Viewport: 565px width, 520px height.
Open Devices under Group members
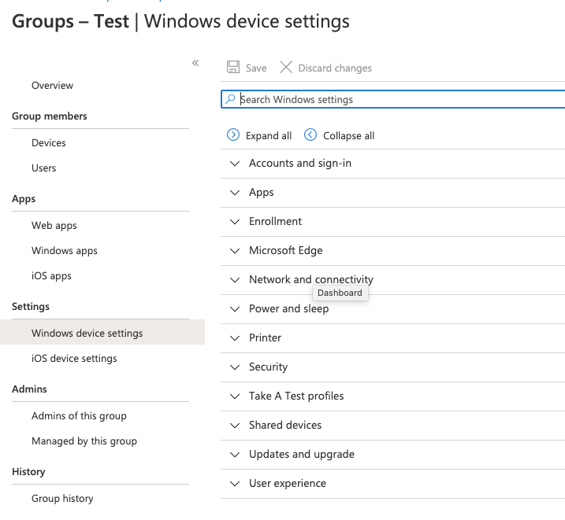click(49, 142)
